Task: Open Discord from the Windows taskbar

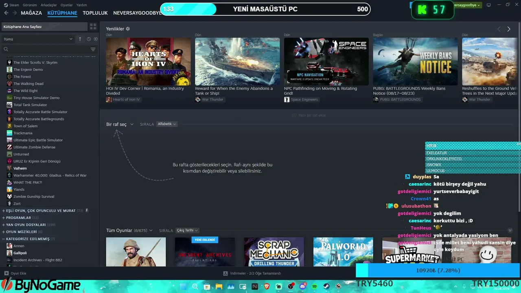Action: (x=302, y=286)
